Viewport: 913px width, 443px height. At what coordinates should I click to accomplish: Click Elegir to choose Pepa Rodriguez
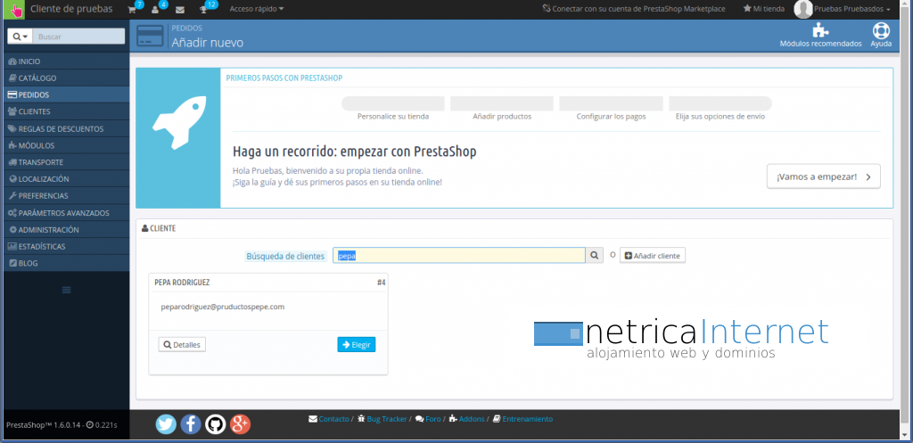(357, 345)
